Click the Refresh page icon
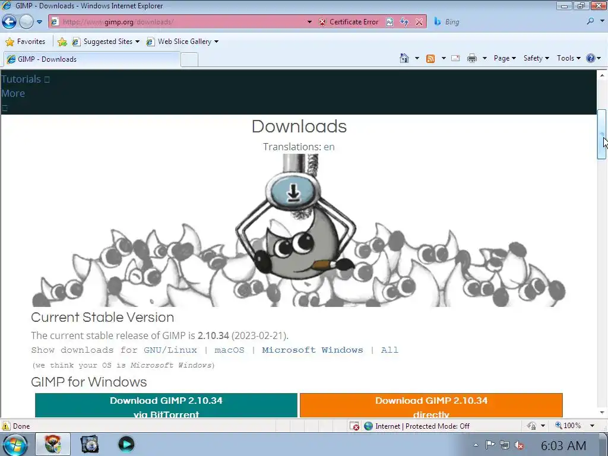Screen dimensions: 608x456 tap(404, 22)
